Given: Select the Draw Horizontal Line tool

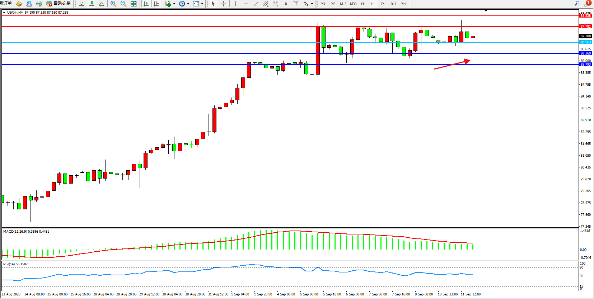Looking at the screenshot, I should click(x=245, y=4).
